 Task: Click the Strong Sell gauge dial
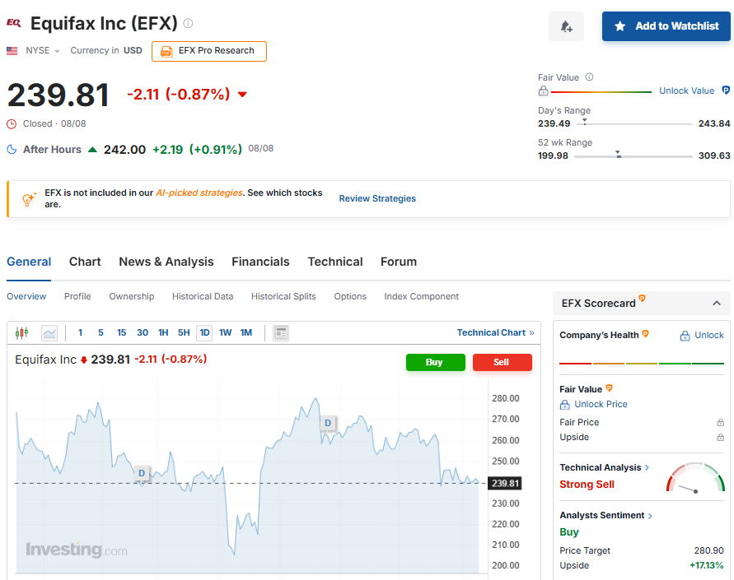695,478
